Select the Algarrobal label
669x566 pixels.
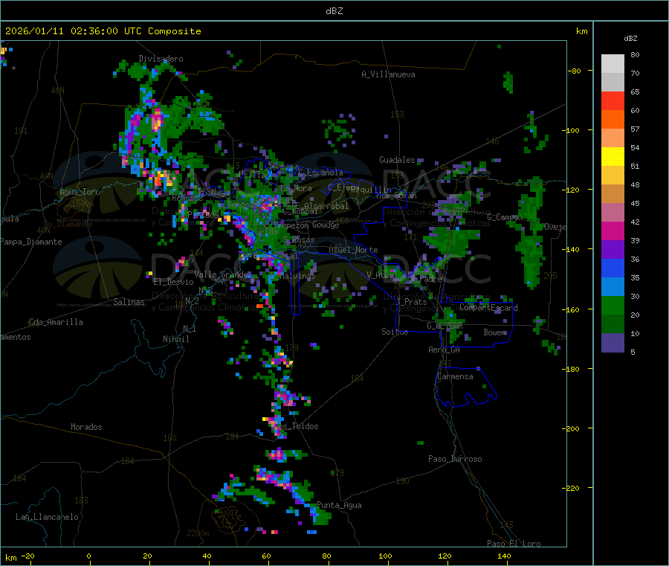[x=326, y=206]
